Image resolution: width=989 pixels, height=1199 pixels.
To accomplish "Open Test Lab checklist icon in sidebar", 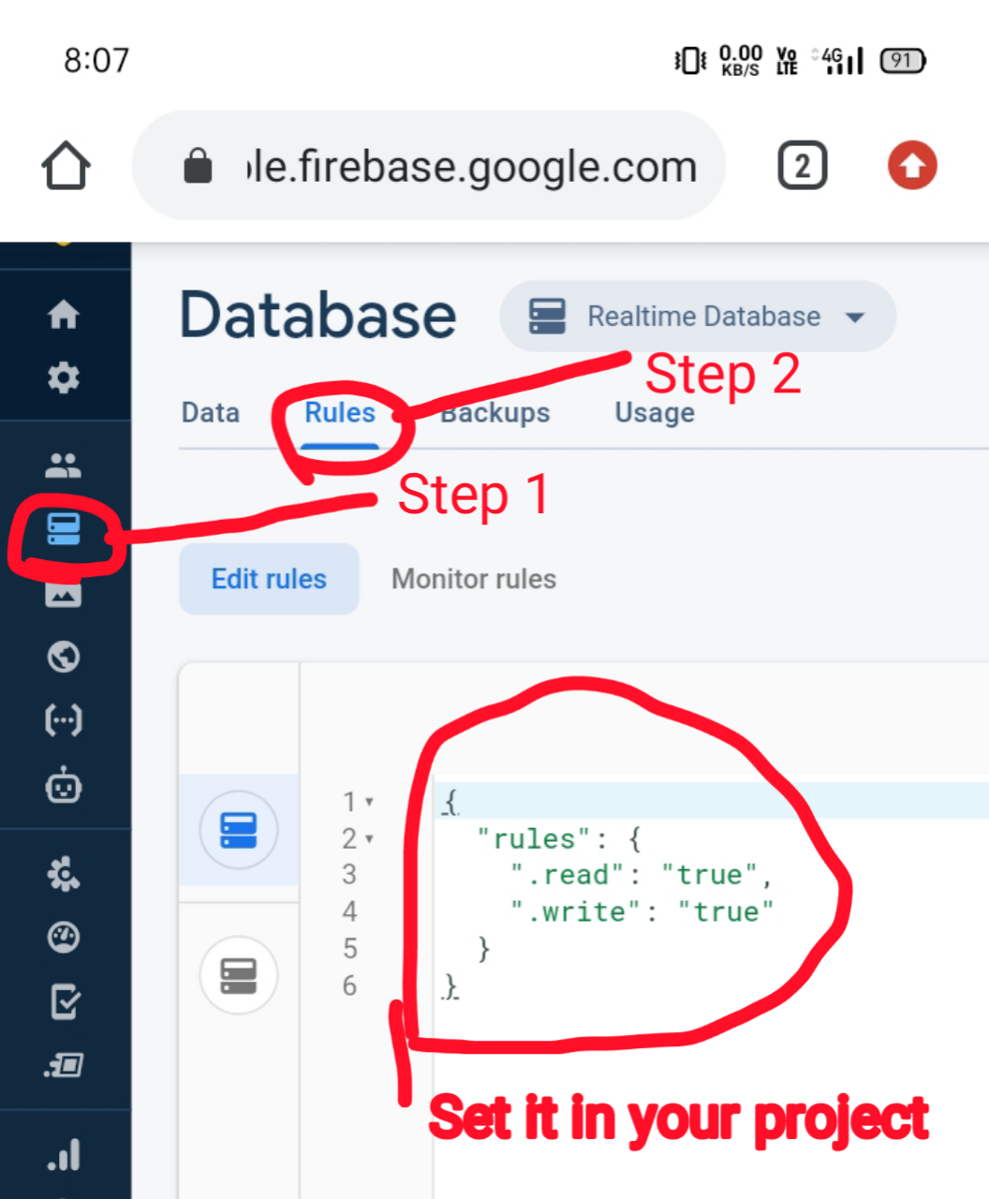I will pos(64,1001).
